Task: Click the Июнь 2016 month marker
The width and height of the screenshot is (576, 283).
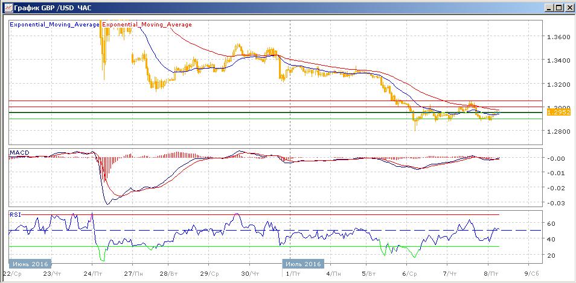Action: [30, 264]
